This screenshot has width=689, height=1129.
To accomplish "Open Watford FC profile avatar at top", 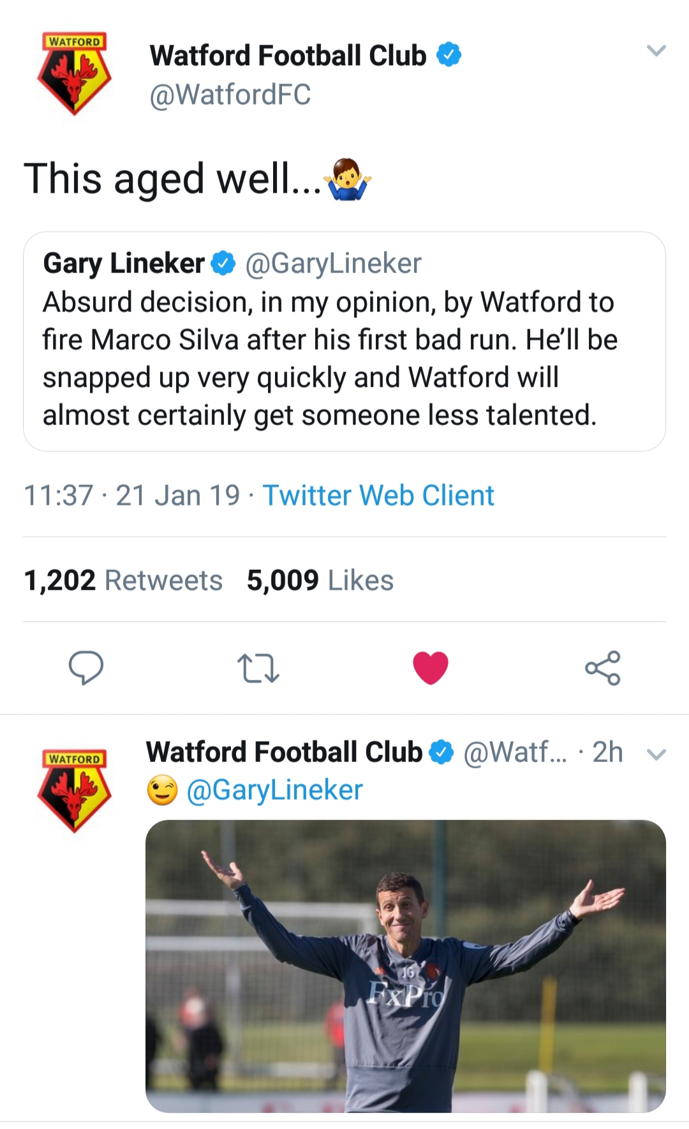I will pyautogui.click(x=75, y=73).
